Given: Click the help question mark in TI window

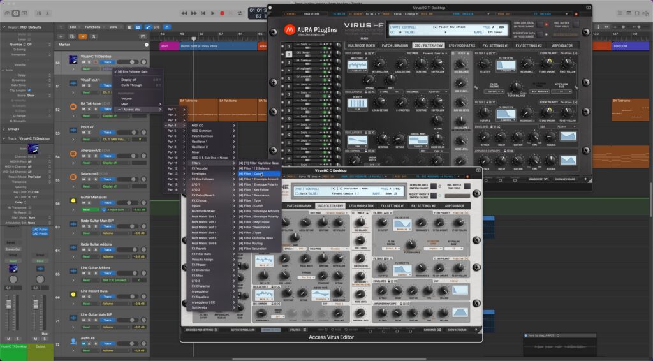Looking at the screenshot, I should (585, 179).
